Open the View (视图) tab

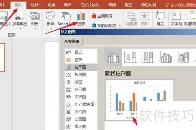pos(128,5)
